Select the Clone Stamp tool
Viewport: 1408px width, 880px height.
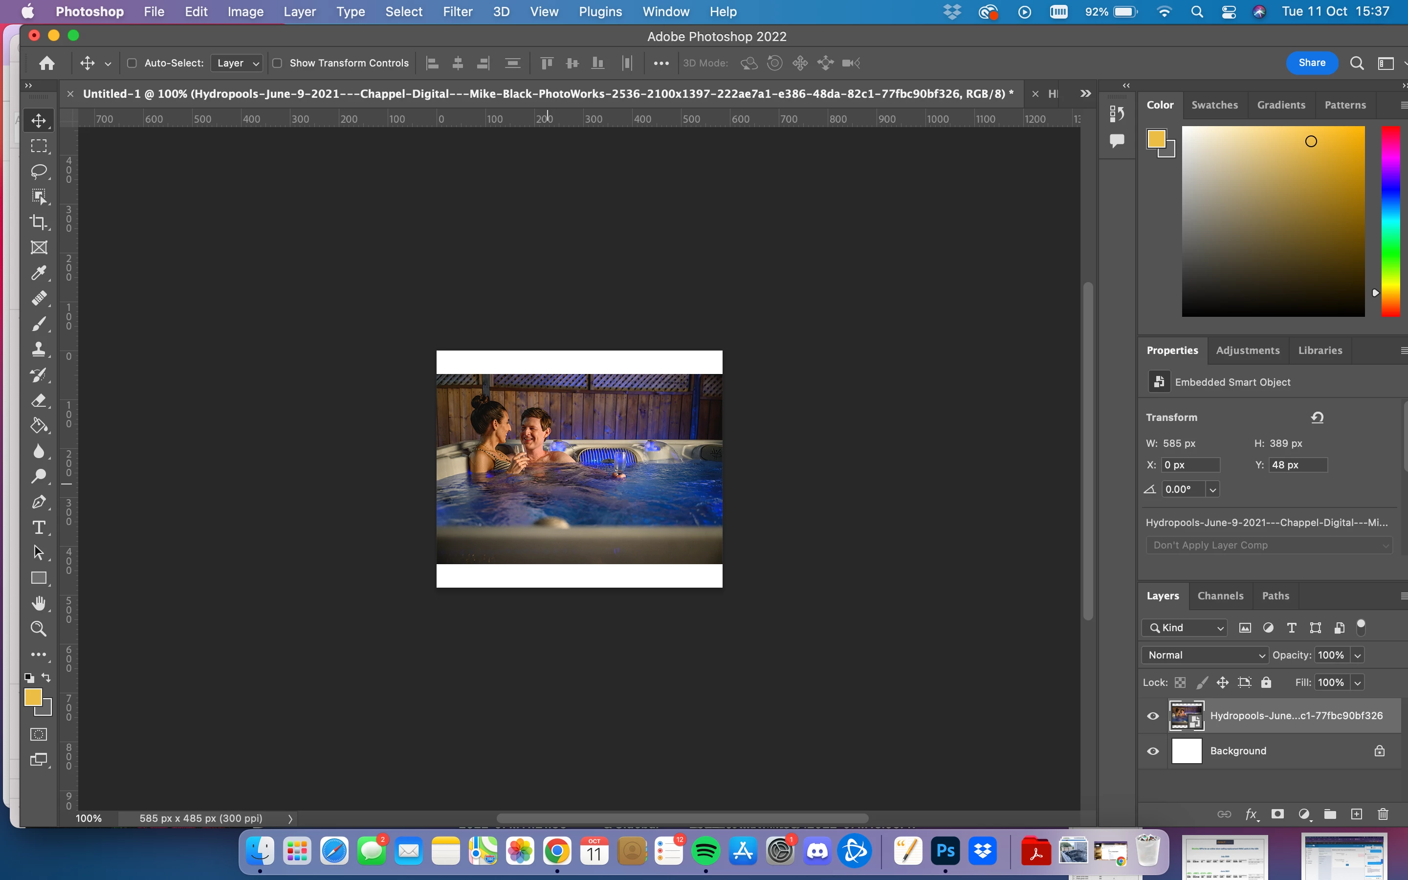coord(39,349)
